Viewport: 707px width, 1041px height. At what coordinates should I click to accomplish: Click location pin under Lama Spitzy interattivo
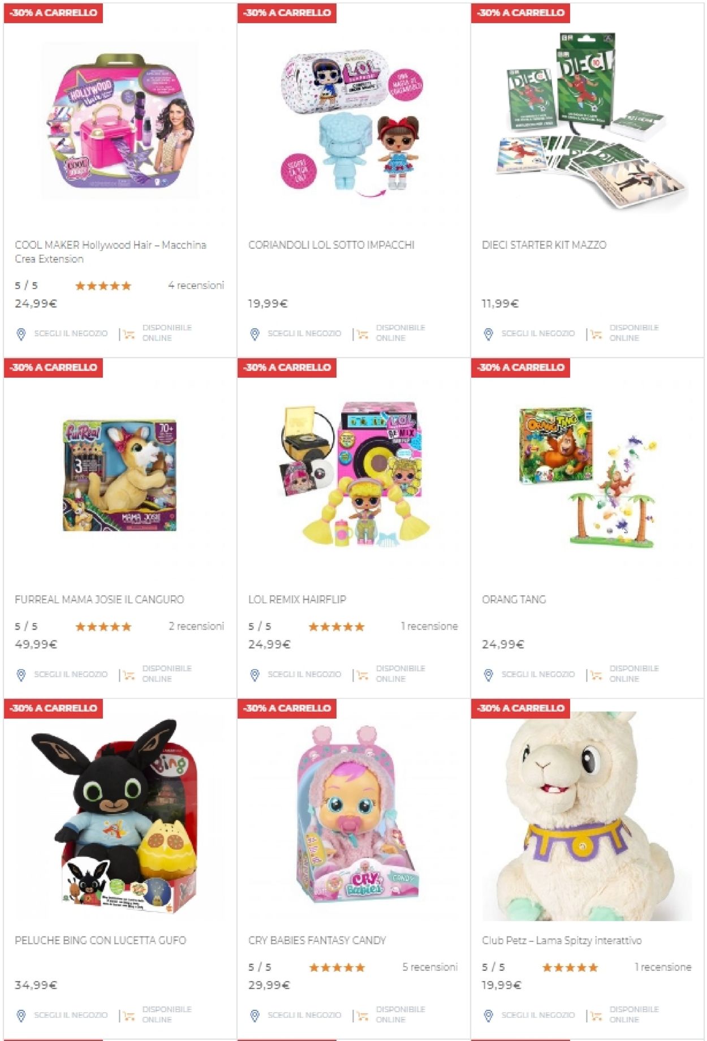(488, 1016)
